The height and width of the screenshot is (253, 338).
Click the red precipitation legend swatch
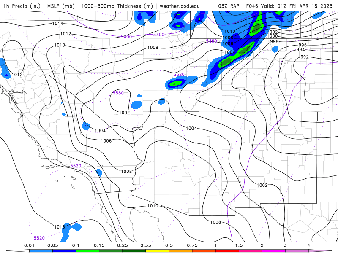click(x=227, y=251)
